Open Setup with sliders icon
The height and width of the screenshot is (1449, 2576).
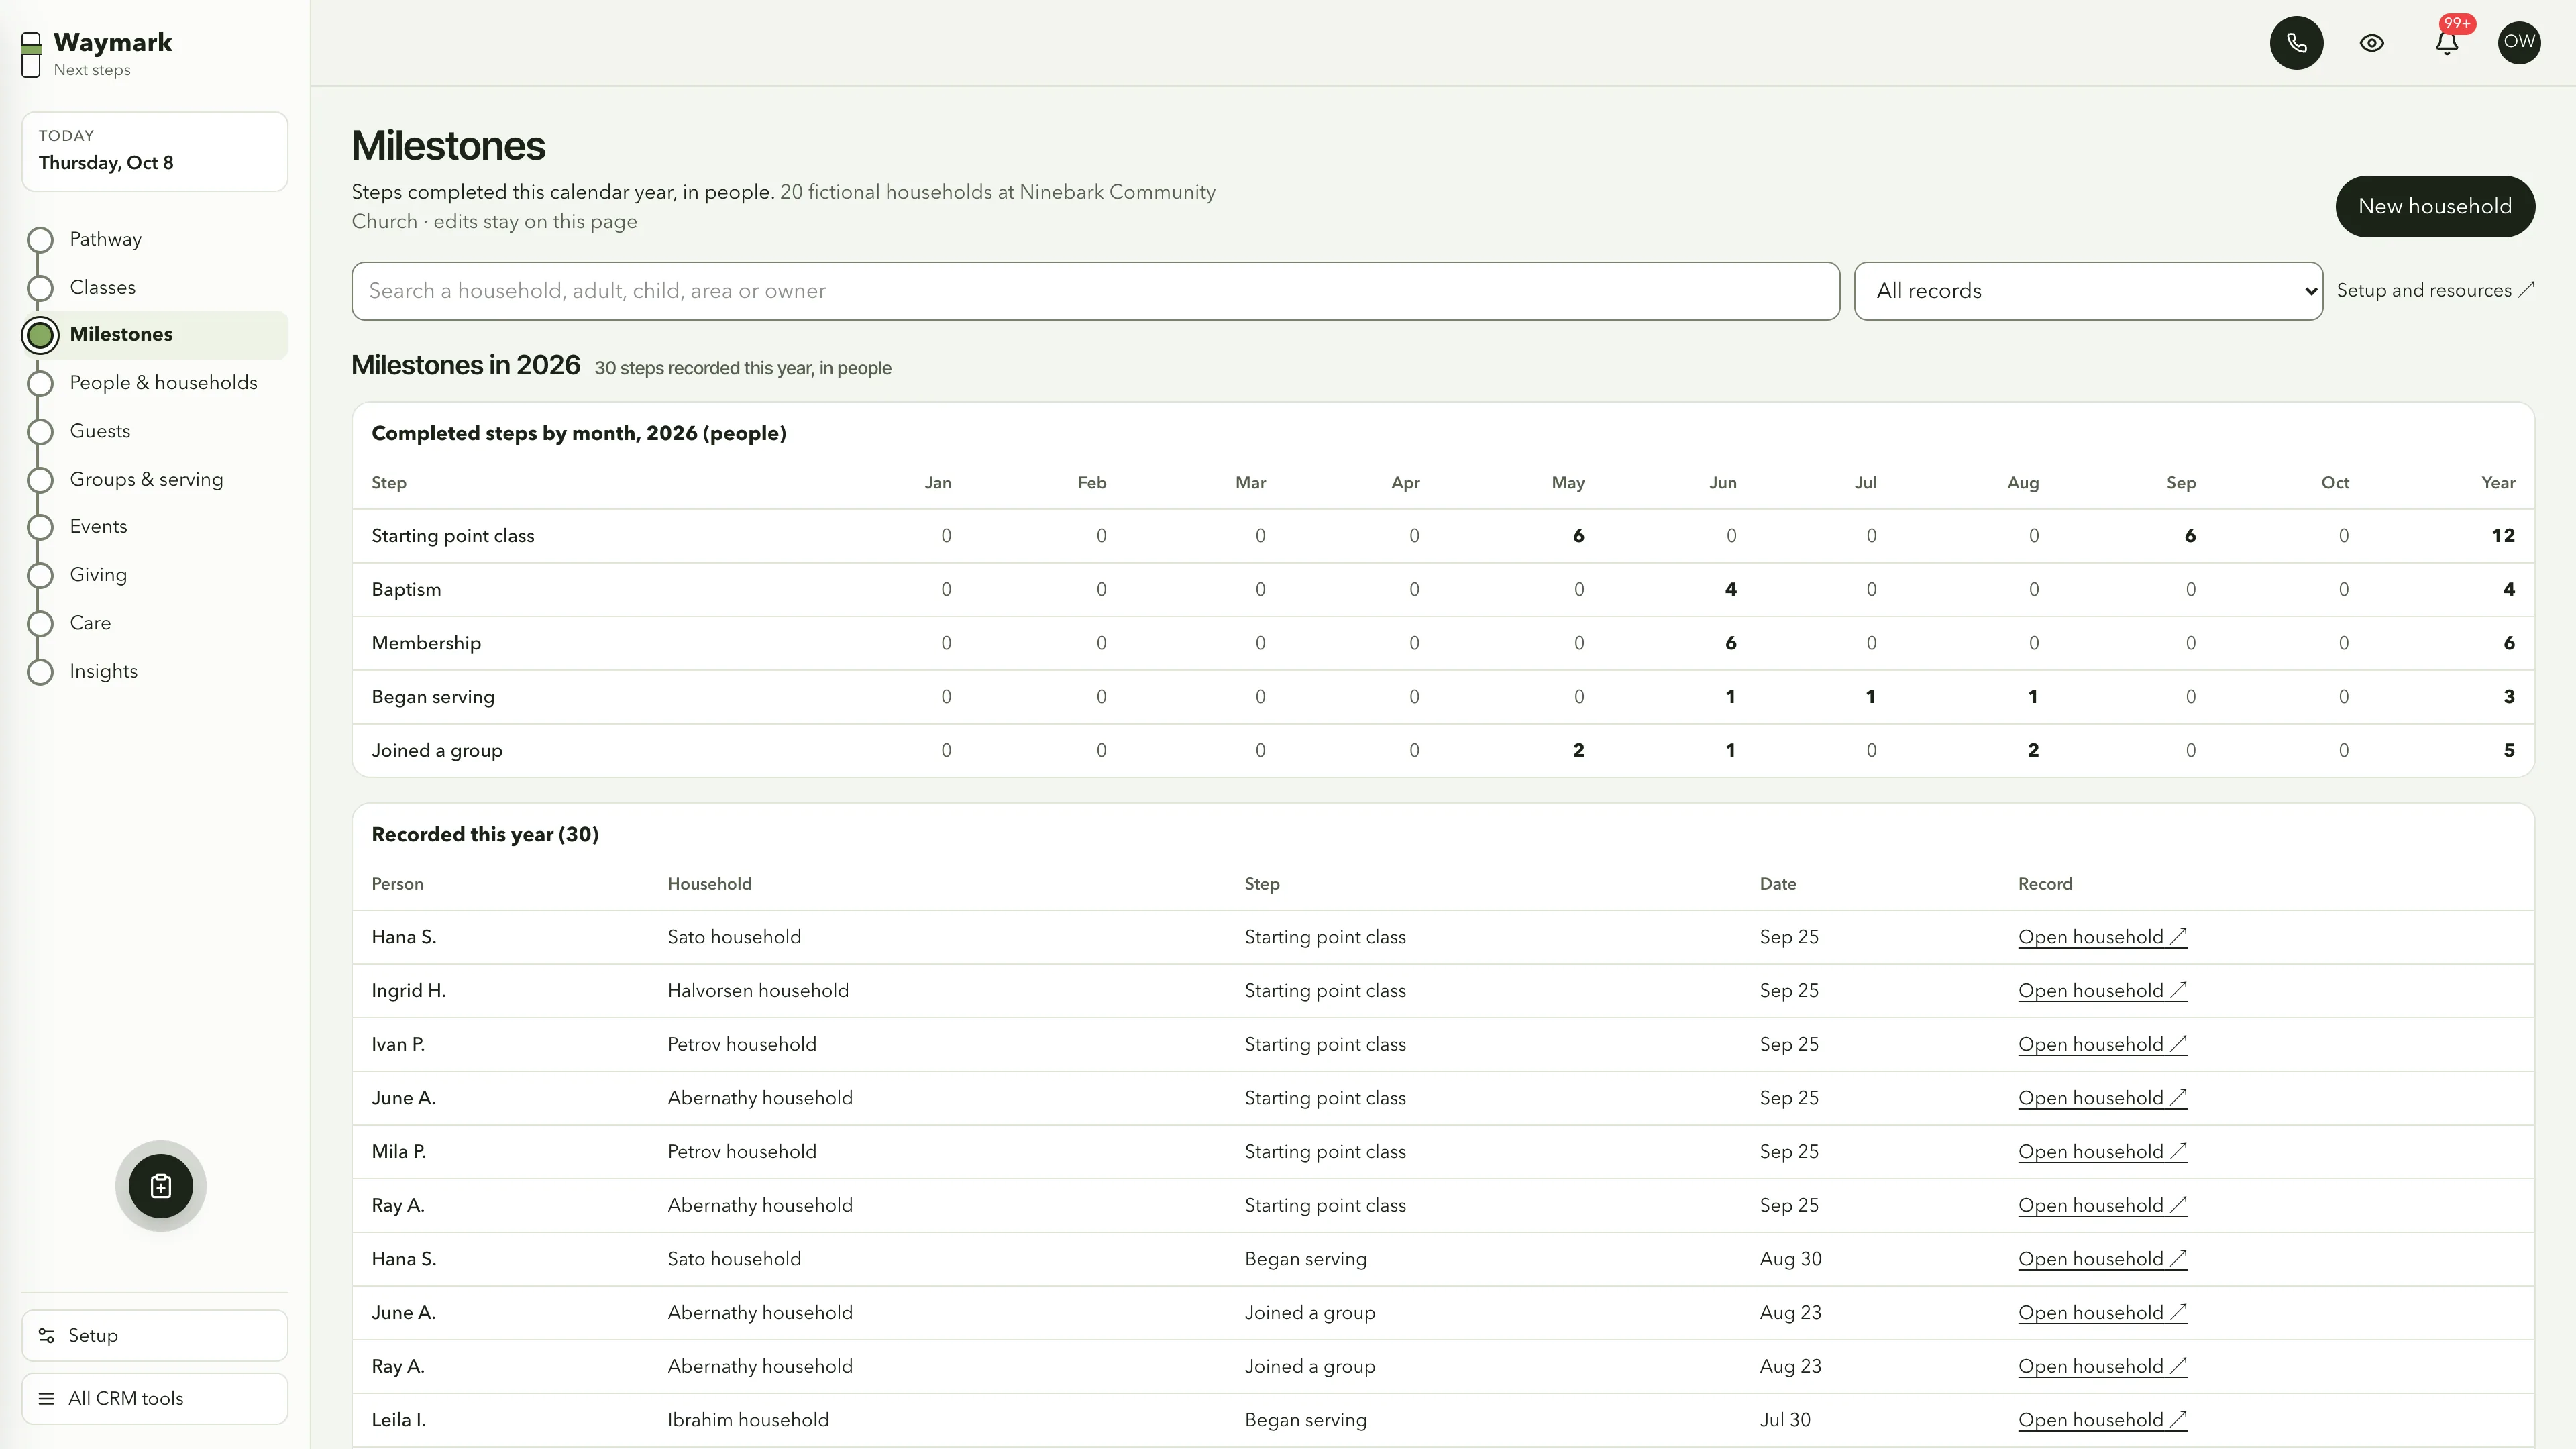pyautogui.click(x=155, y=1335)
